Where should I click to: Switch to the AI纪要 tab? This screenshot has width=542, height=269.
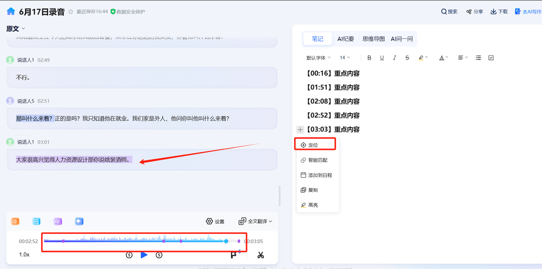[x=346, y=39]
